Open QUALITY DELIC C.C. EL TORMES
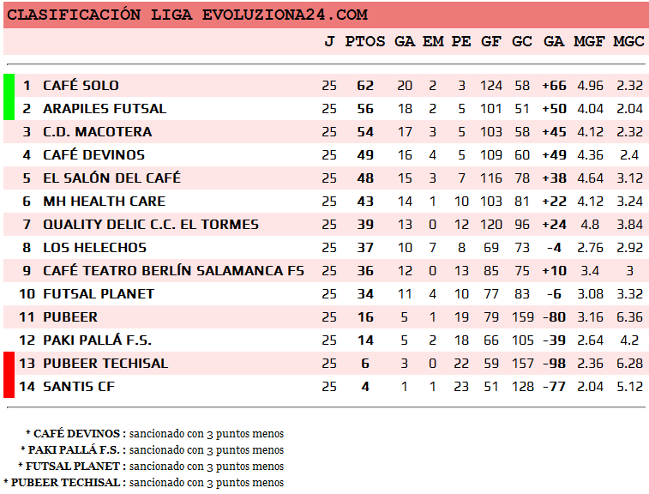This screenshot has height=494, width=649. point(150,225)
